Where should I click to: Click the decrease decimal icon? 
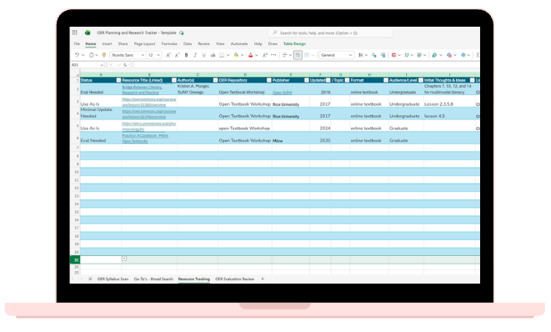(373, 55)
